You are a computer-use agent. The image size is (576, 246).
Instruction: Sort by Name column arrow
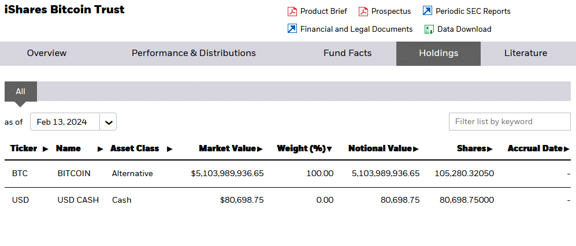(x=101, y=149)
